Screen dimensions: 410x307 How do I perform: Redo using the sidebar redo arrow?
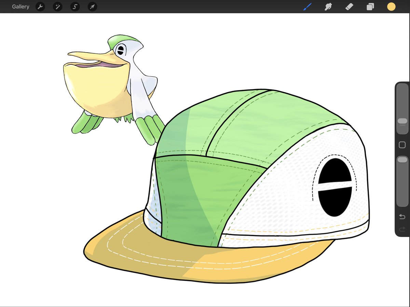pos(402,230)
